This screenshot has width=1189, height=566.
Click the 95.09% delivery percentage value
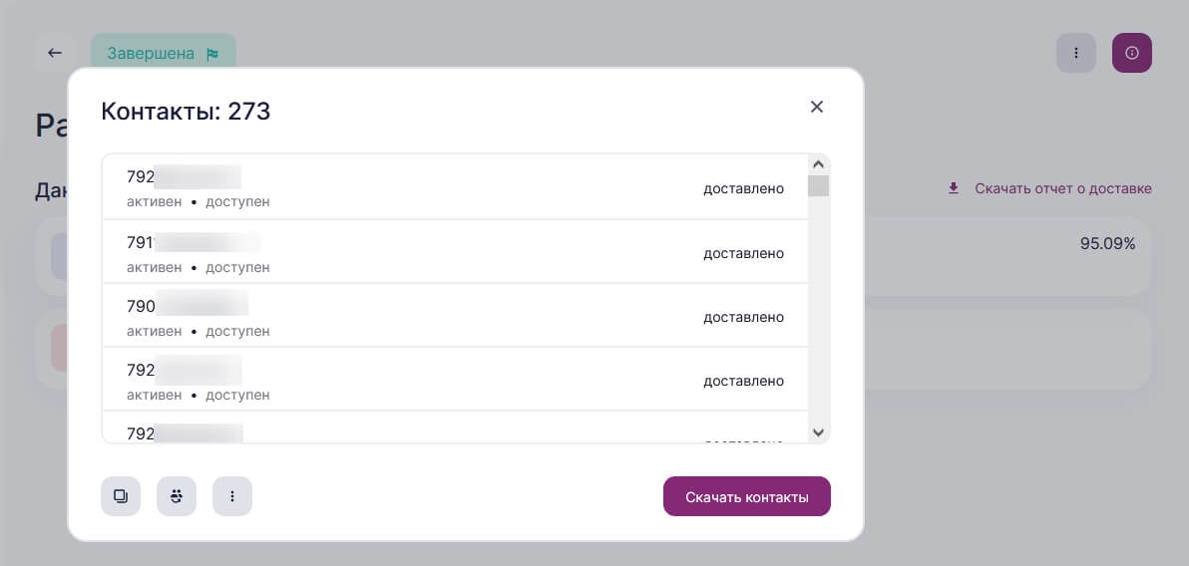click(1108, 244)
